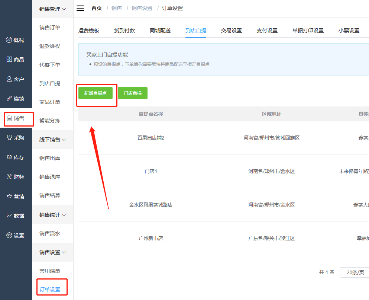Open 到店自提 in left submenu
Screen dimensions: 369x300
50,83
